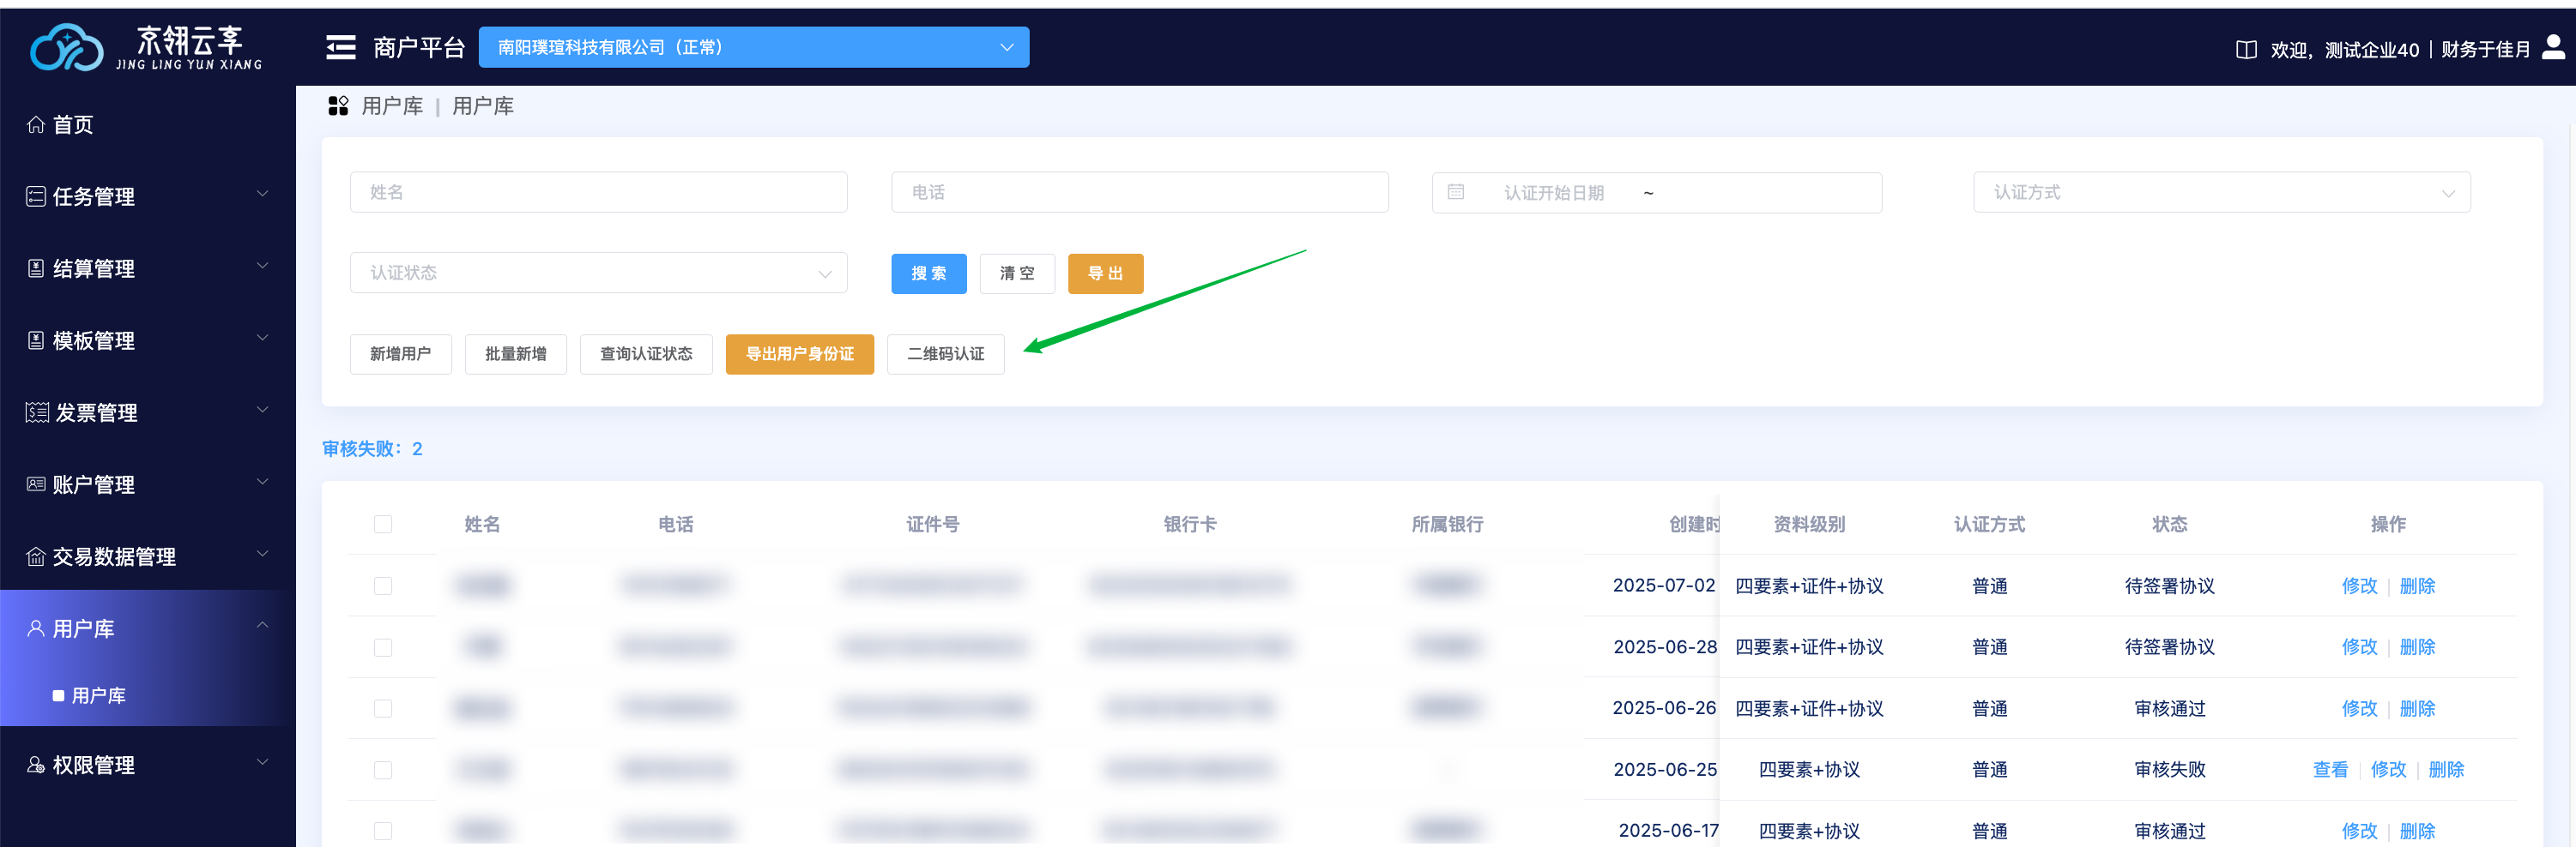
Task: Click the hamburger menu collapse icon
Action: [340, 48]
